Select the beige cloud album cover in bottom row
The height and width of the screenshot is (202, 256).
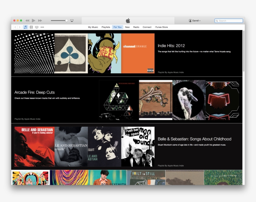tap(185, 178)
